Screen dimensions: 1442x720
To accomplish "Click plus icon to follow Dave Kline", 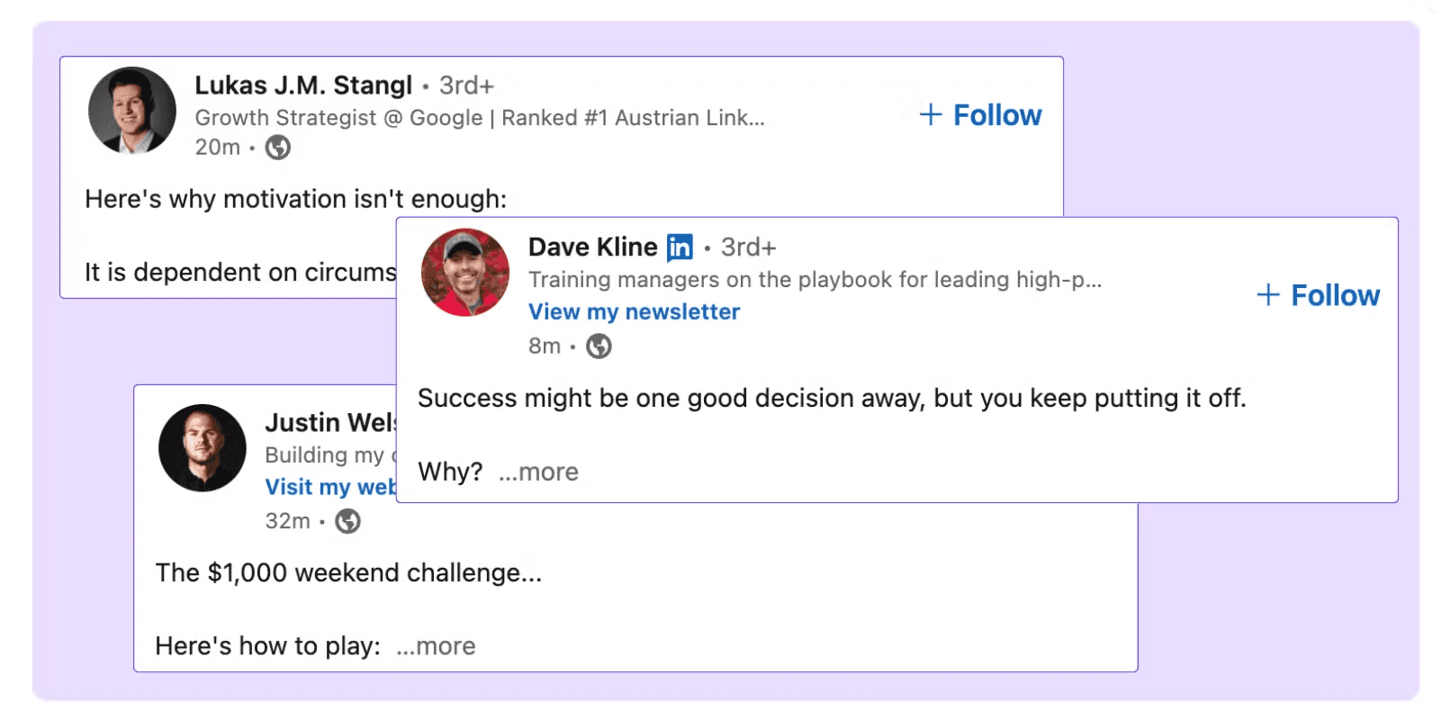I will 1268,294.
